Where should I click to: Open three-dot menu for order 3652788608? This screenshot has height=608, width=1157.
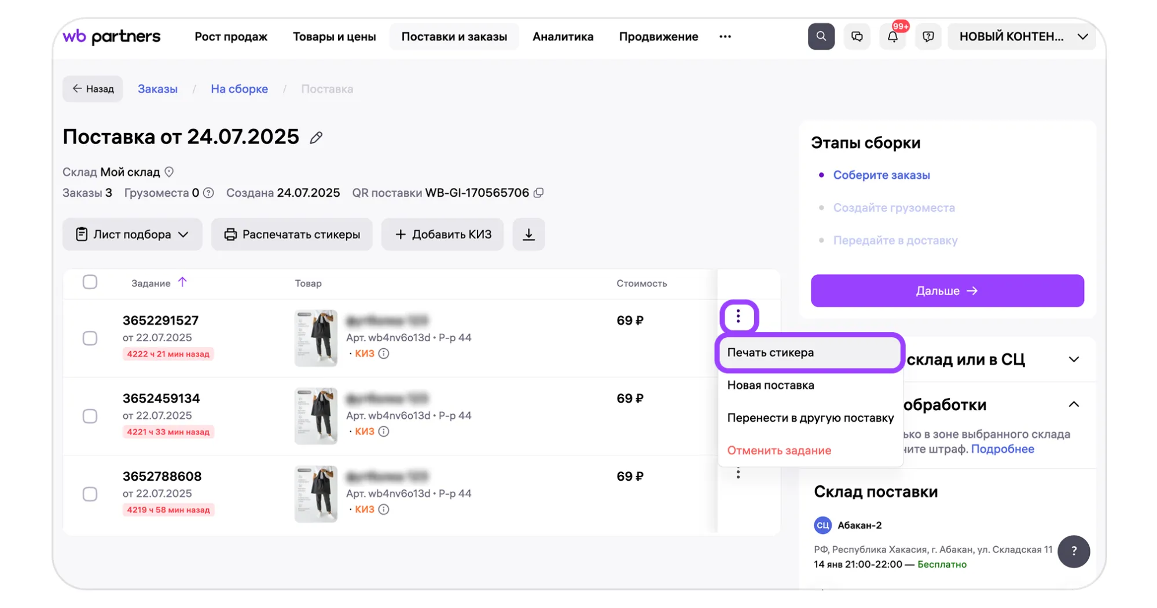coord(738,474)
